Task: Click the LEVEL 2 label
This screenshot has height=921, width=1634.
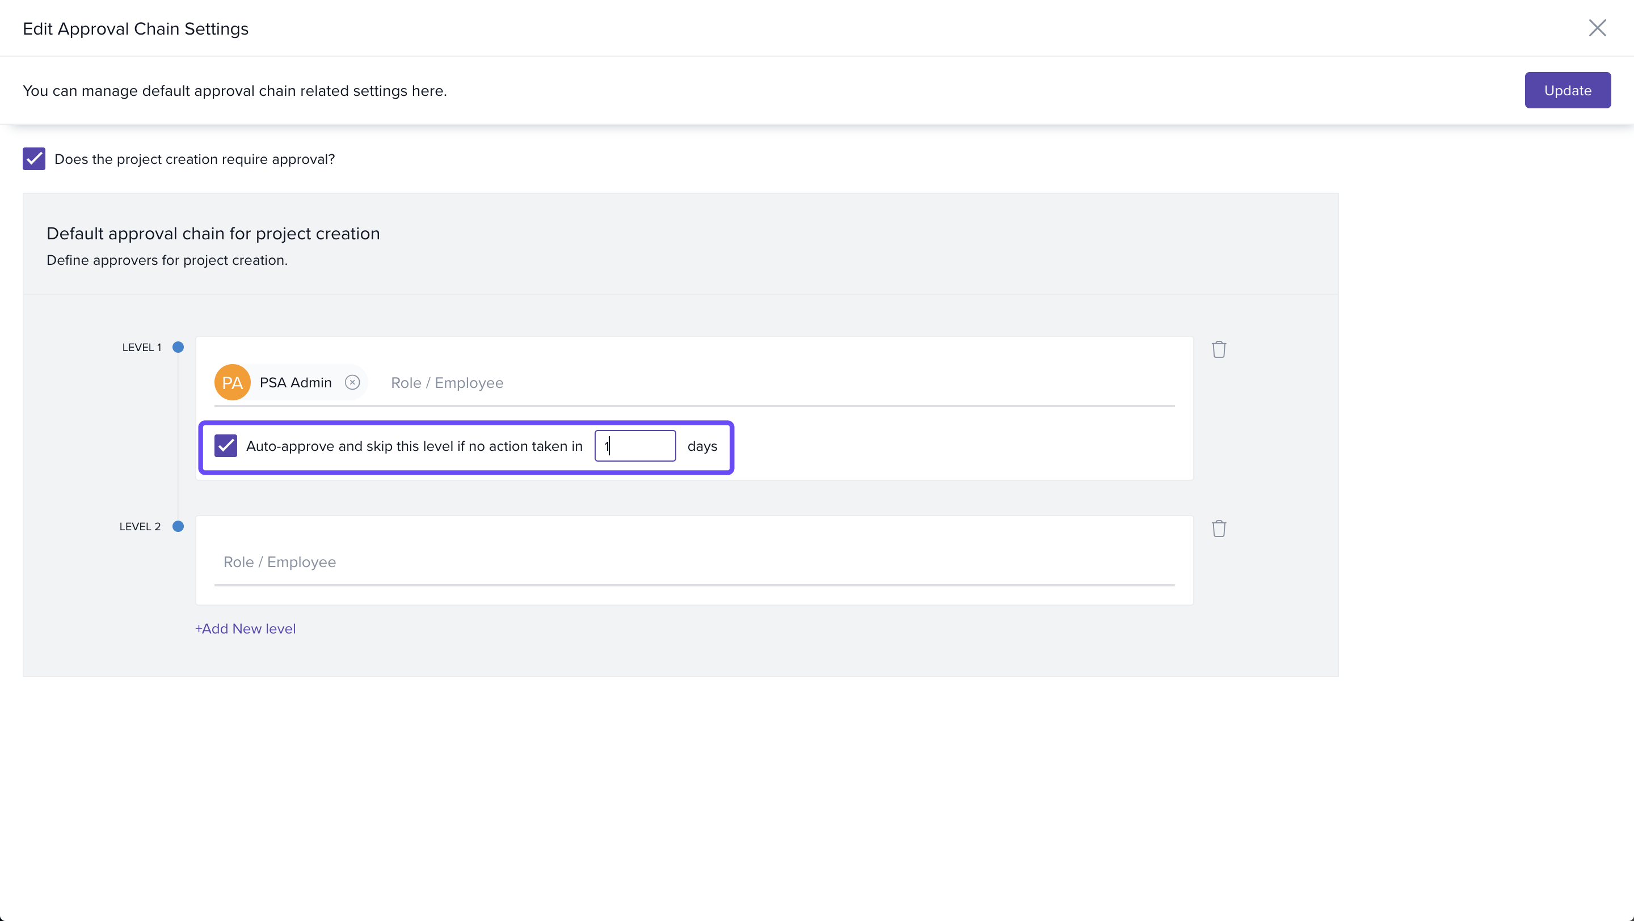Action: 140,527
